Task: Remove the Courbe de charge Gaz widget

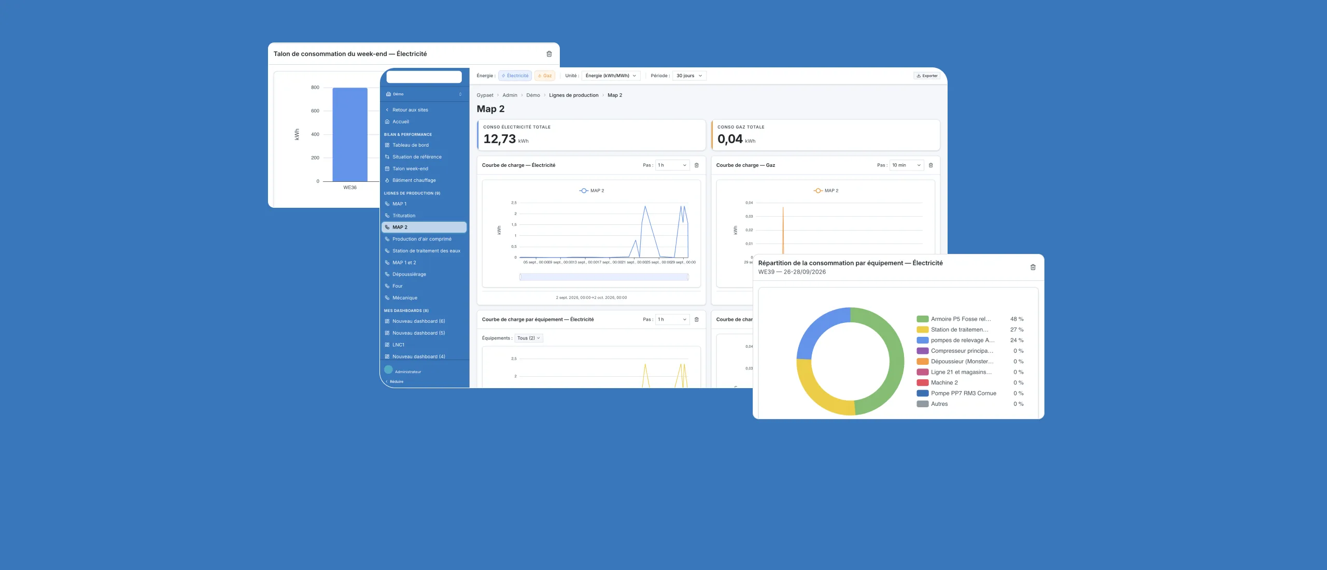Action: point(931,165)
